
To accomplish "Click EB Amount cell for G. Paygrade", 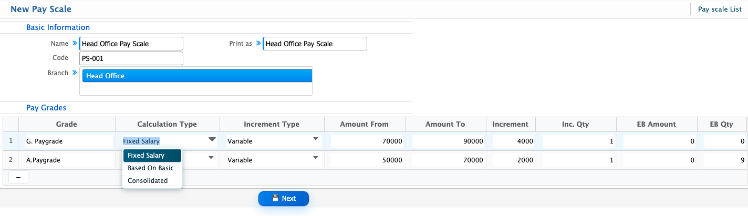I will click(x=660, y=141).
